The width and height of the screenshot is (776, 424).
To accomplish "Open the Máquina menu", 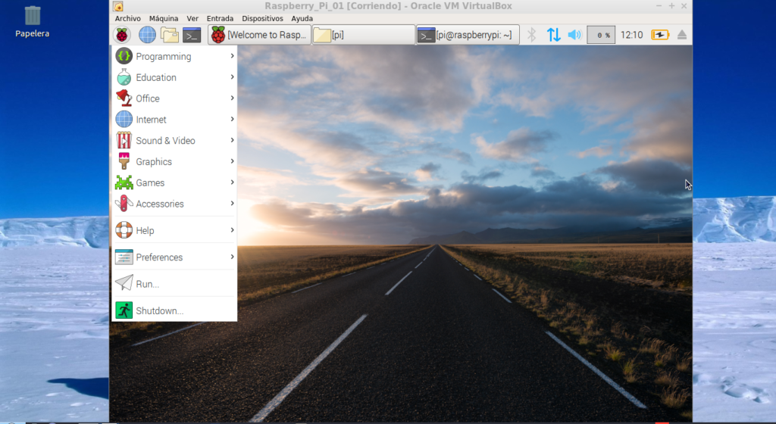I will click(x=164, y=18).
